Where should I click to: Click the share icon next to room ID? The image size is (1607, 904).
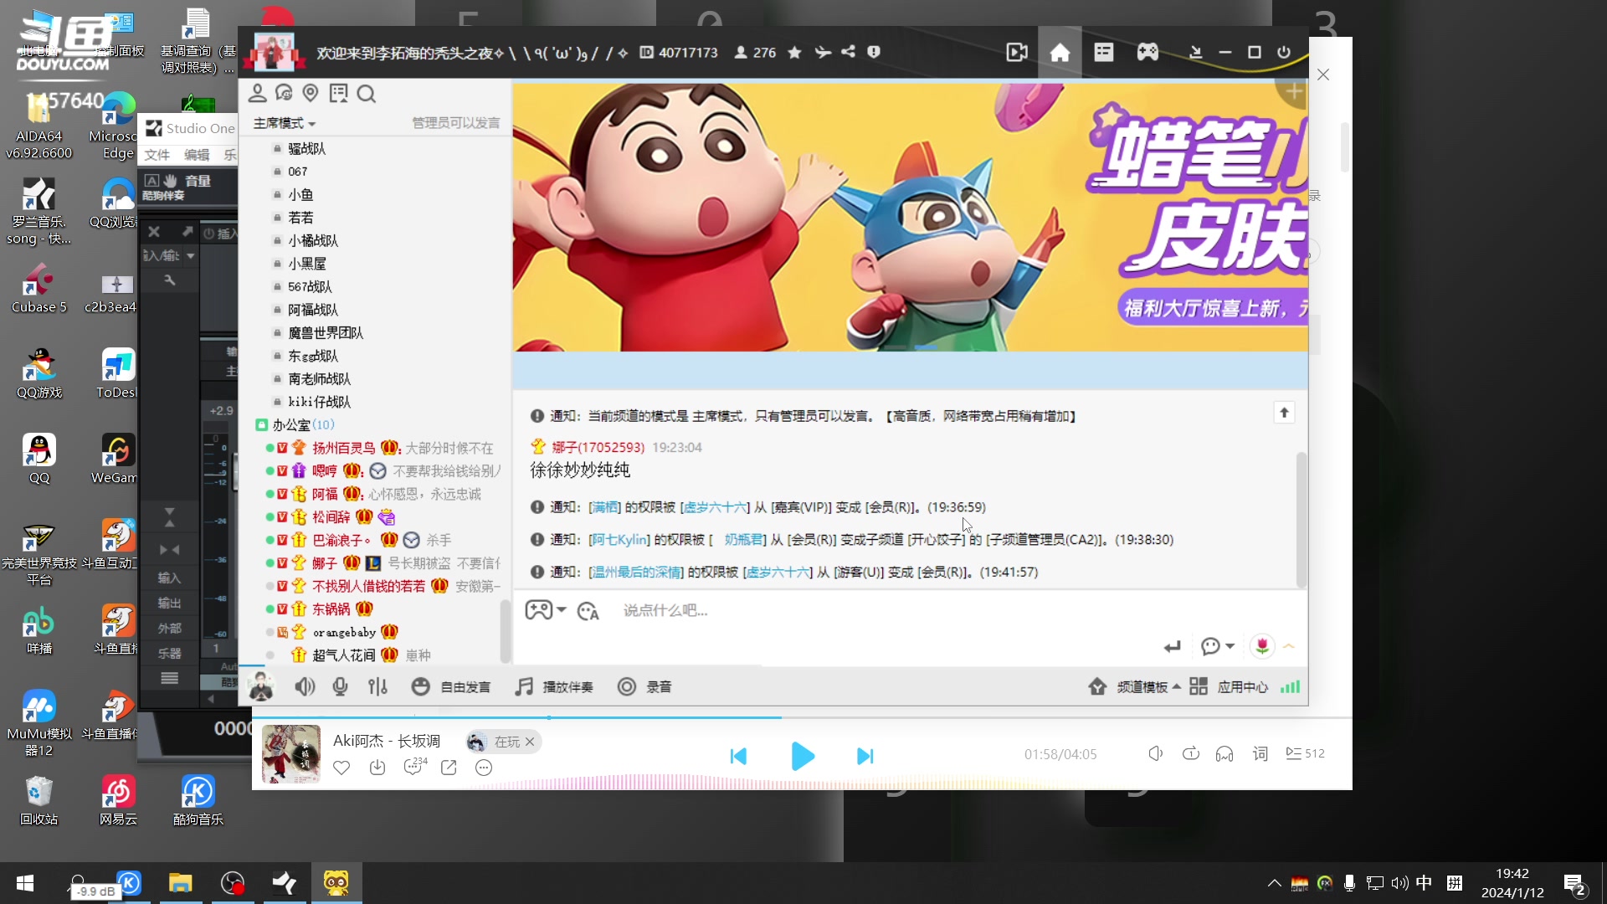click(849, 52)
